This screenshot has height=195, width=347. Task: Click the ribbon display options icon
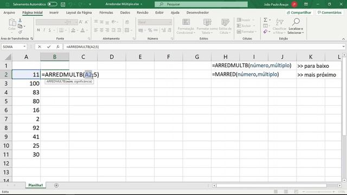coord(306,4)
